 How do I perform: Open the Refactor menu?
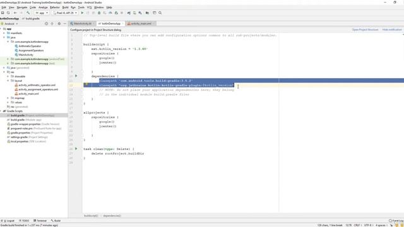[x=55, y=8]
